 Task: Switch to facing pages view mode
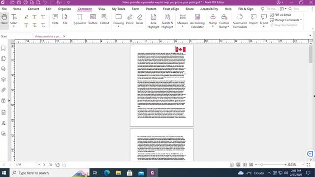click(245, 165)
